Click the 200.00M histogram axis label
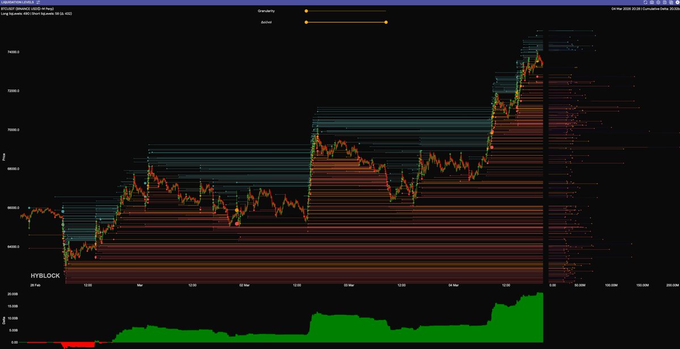The height and width of the screenshot is (349, 680). tap(672, 286)
